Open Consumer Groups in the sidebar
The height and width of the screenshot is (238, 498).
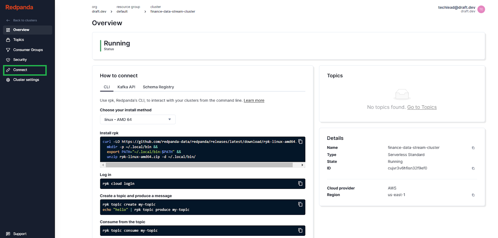point(28,50)
